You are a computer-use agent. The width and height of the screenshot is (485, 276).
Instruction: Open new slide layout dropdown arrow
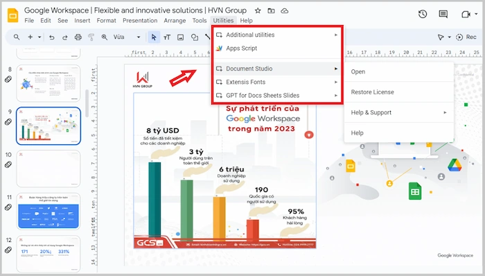pos(39,37)
